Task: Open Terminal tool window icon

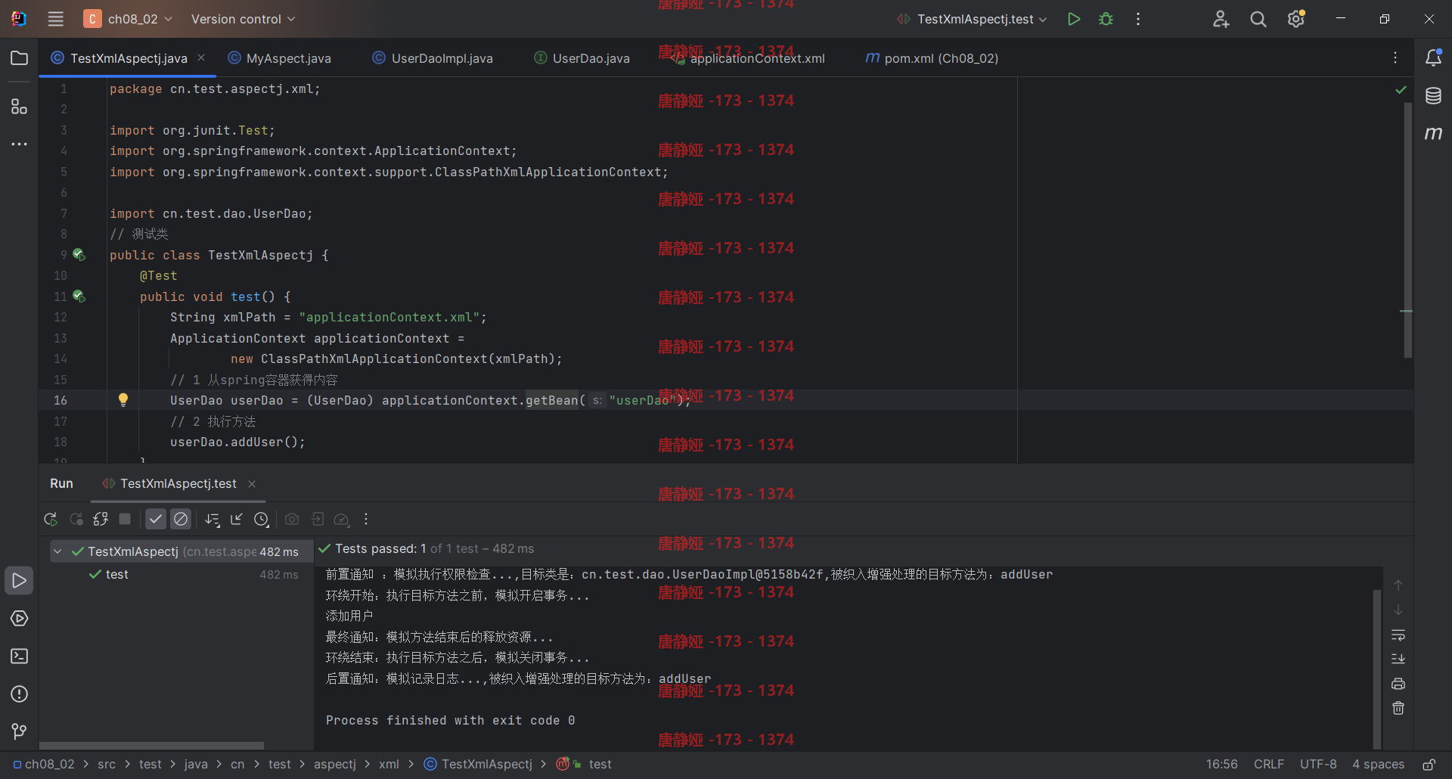Action: tap(19, 656)
